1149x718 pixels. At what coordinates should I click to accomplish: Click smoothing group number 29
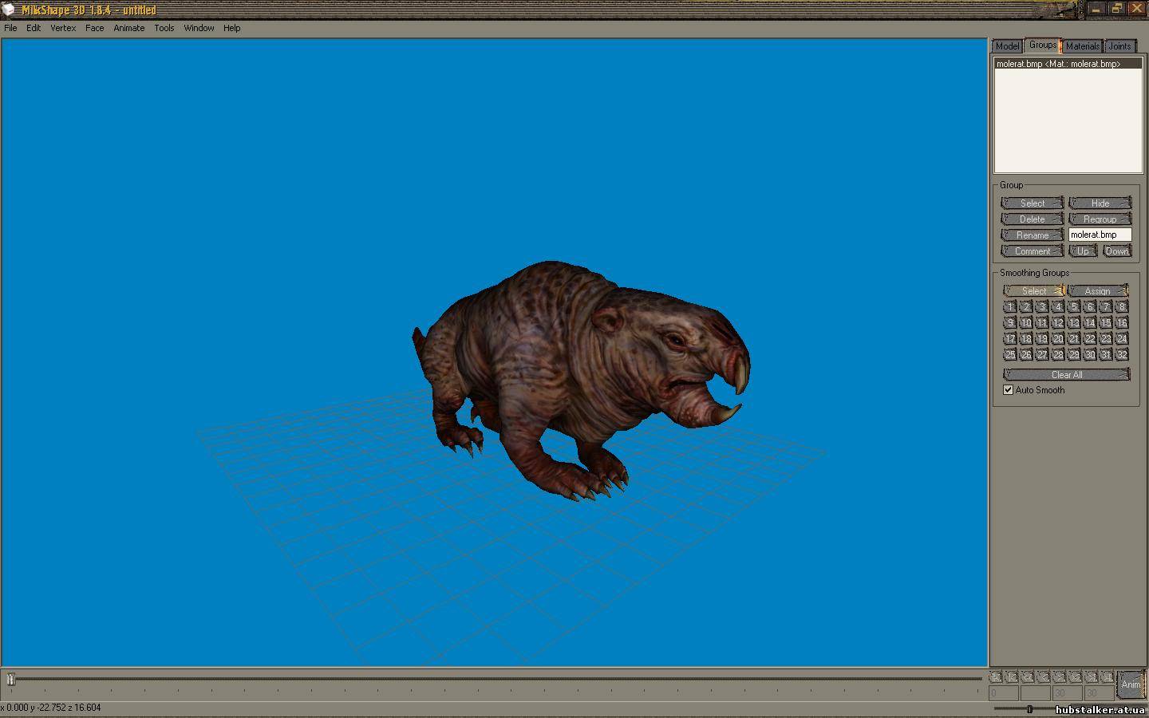1074,354
